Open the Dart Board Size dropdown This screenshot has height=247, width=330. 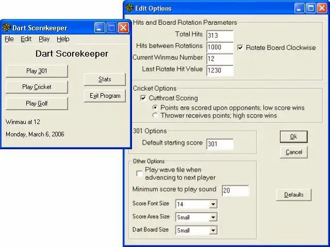click(x=213, y=231)
